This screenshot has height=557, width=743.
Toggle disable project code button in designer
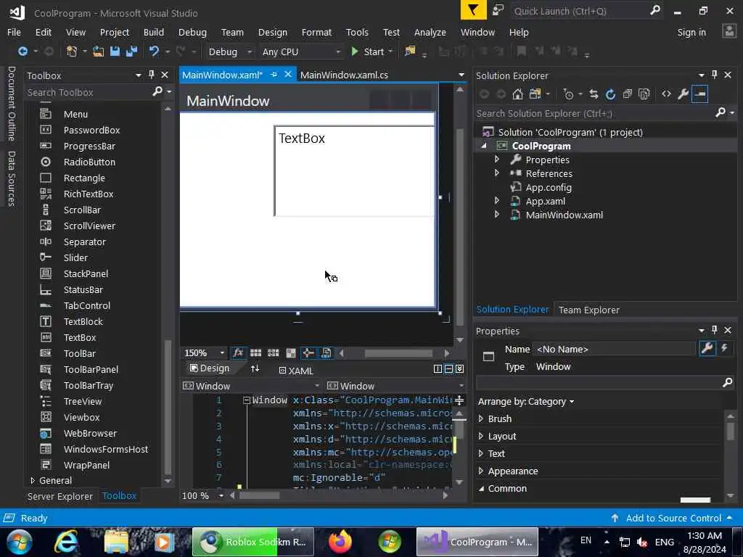point(326,353)
